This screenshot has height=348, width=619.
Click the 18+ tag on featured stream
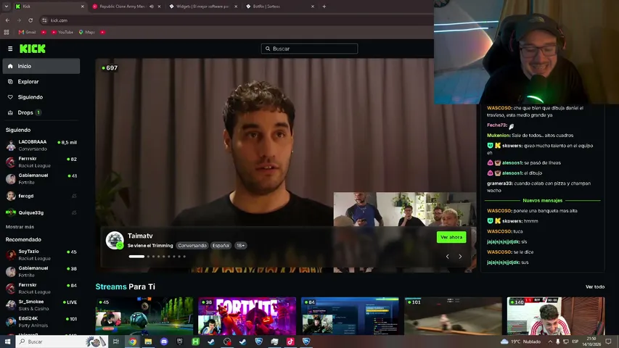tap(240, 246)
